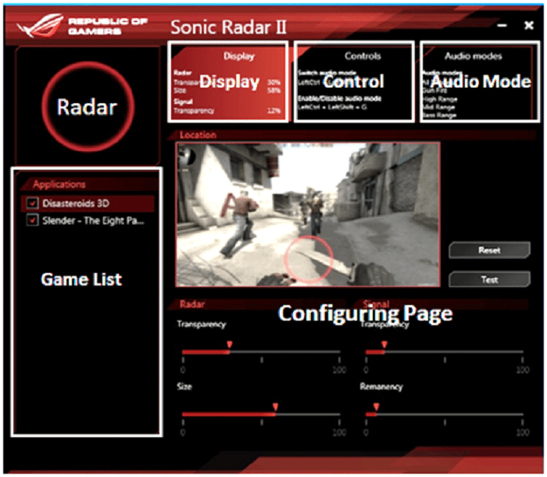The image size is (547, 477).
Task: Click the Applications list header
Action: [x=59, y=185]
